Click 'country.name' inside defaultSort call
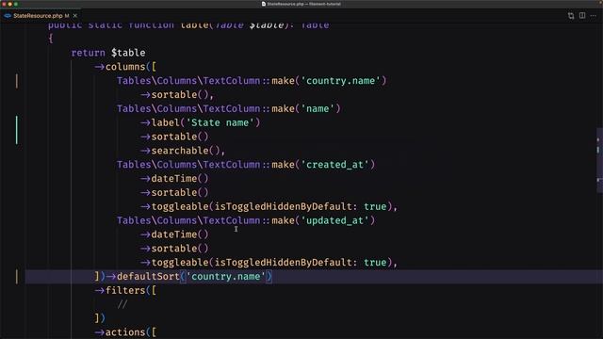Screen dimensions: 603x339 [226, 276]
